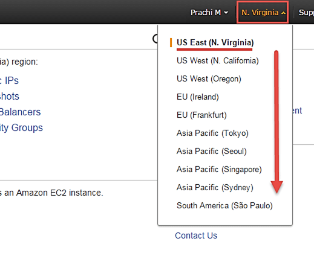Choose Asia Pacific (Singapore) region
This screenshot has height=253, width=314.
[x=219, y=170]
